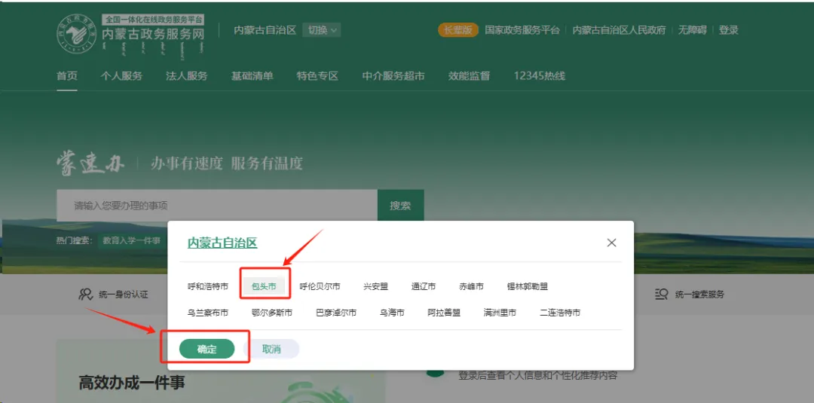
Task: Select 阿拉善盟 in the dialog
Action: coord(444,313)
